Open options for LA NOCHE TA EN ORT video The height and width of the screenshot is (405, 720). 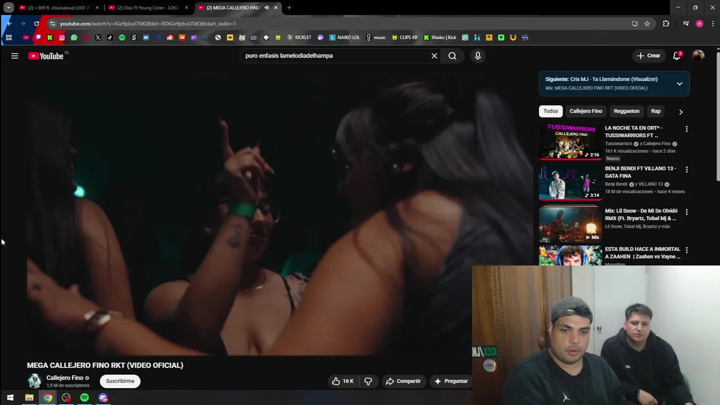pos(686,129)
